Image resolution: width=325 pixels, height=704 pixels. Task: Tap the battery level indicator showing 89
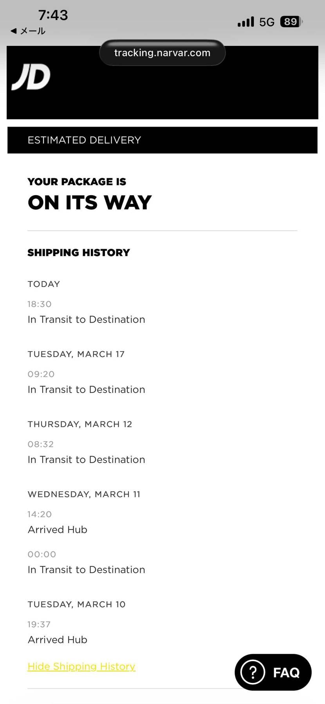tap(291, 22)
